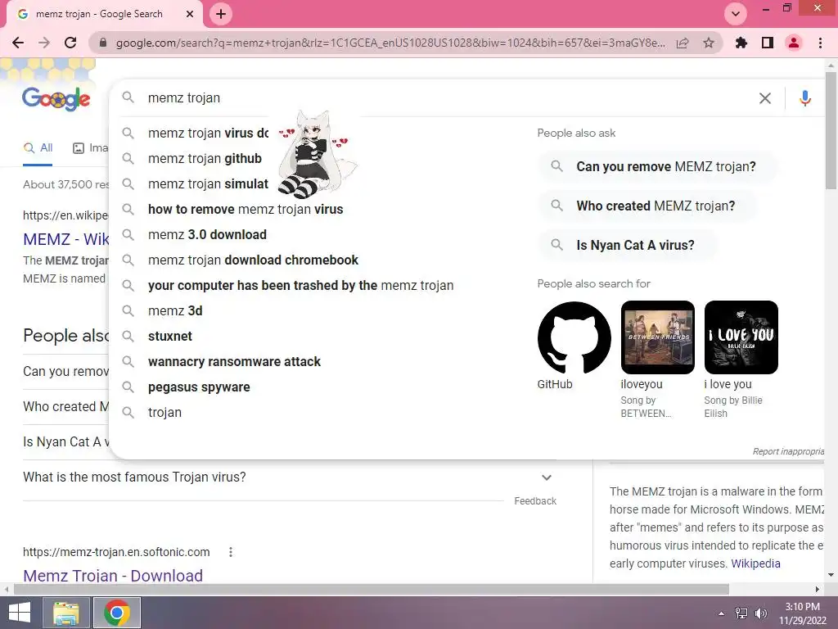This screenshot has width=838, height=629.
Task: Pick suggestion 'memz trojan download chromebook'
Action: pyautogui.click(x=253, y=260)
